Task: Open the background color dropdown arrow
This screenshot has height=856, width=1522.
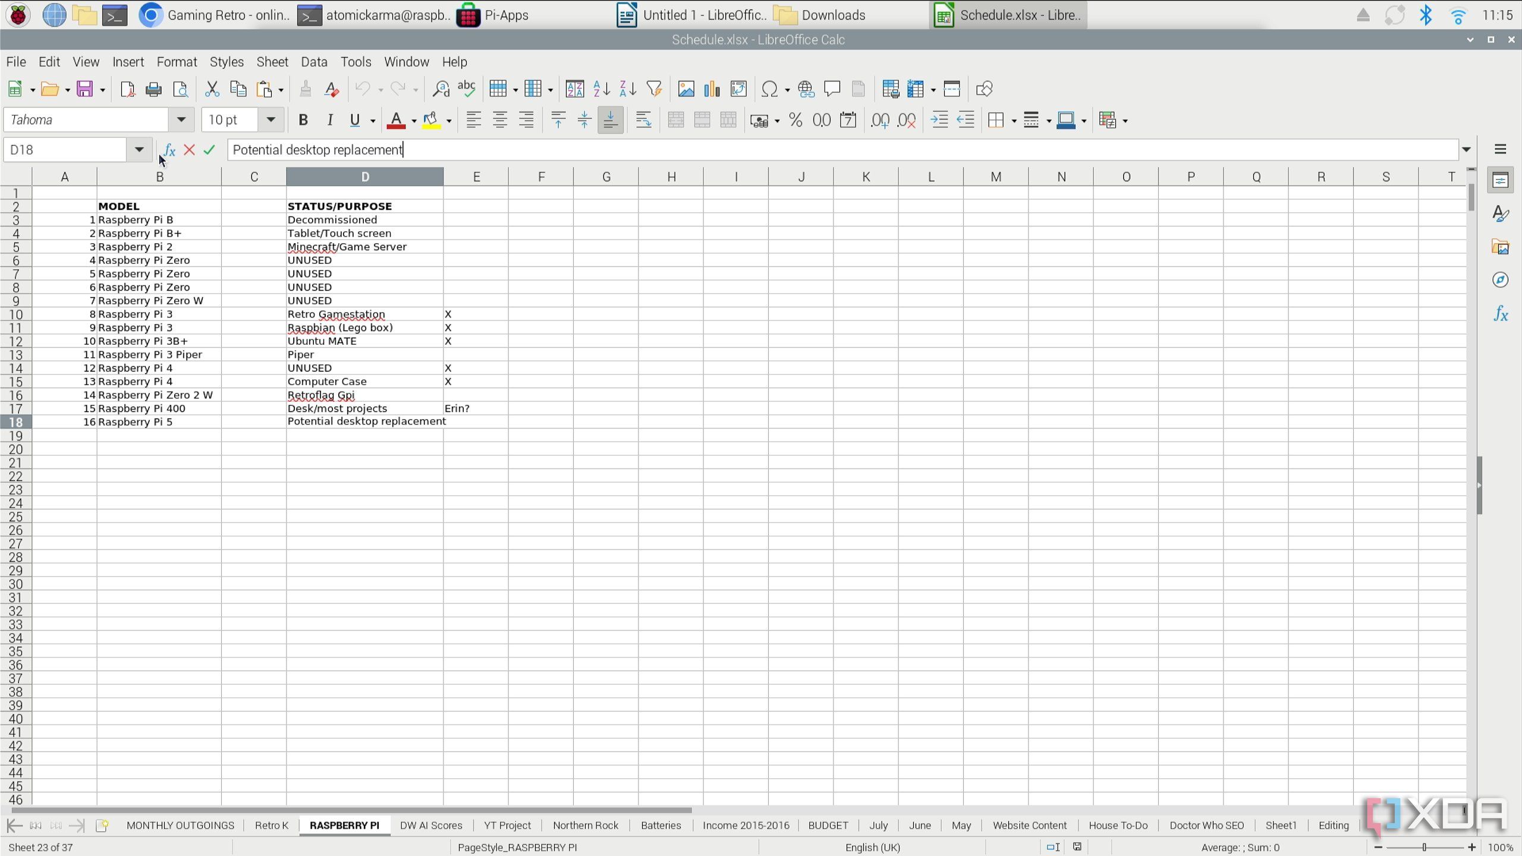Action: click(449, 121)
